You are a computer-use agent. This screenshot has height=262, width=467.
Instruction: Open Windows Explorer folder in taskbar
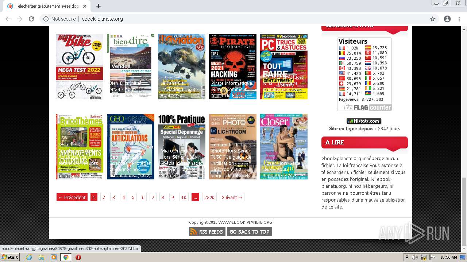coord(41,257)
